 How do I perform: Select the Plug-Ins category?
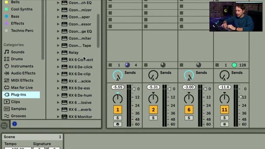pos(21,95)
